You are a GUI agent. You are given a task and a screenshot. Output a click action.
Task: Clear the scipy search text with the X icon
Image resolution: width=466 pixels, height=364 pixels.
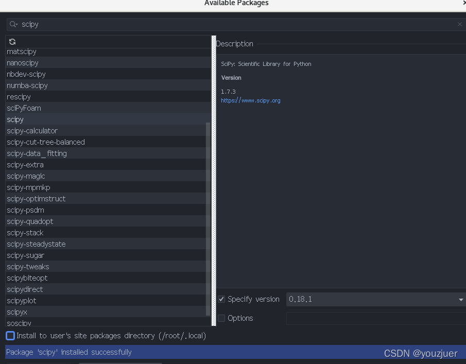click(459, 24)
